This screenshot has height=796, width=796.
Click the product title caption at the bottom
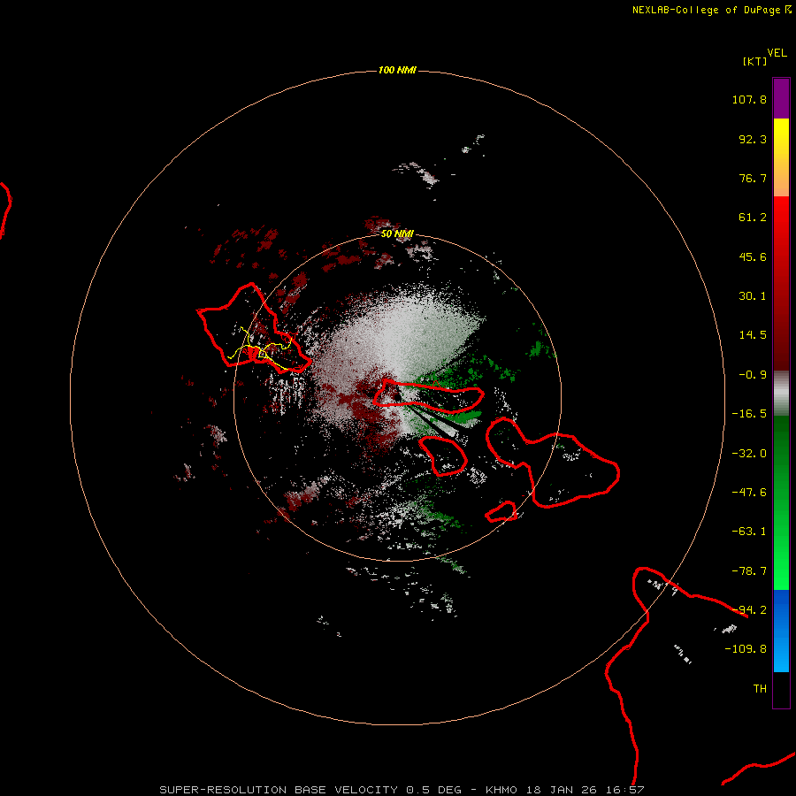pyautogui.click(x=402, y=790)
